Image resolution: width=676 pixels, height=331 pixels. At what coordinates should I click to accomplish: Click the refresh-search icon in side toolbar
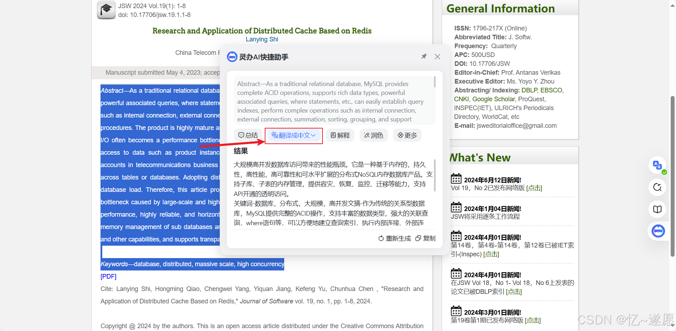(x=657, y=187)
